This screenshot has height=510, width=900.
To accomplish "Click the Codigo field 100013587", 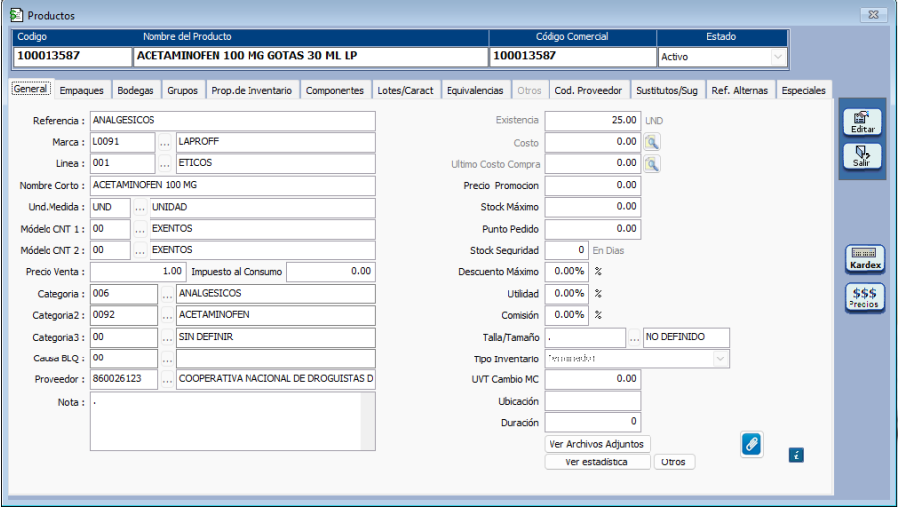I will (72, 56).
